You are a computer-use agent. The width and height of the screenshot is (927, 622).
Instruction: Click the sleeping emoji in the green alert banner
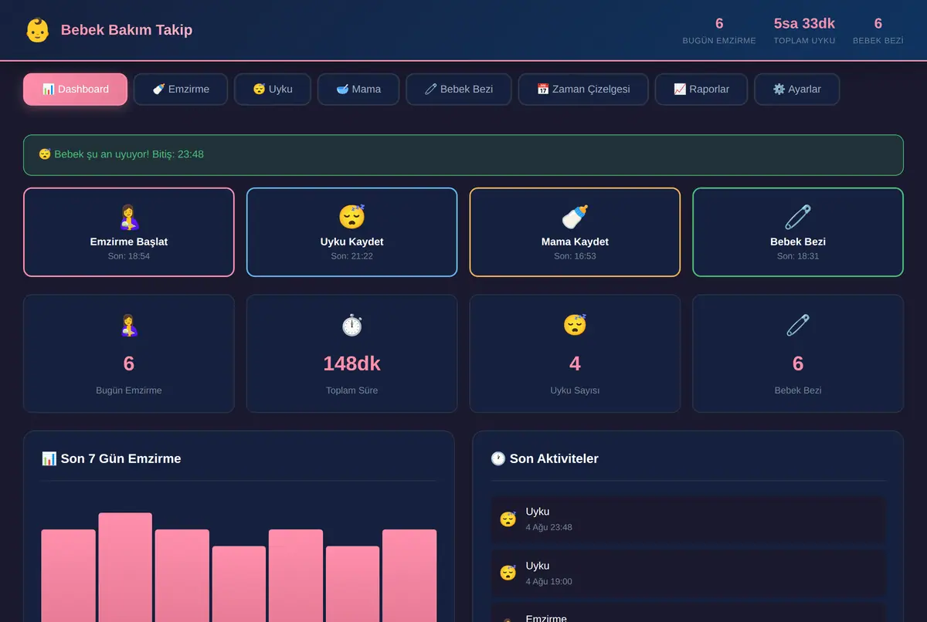[x=45, y=154]
